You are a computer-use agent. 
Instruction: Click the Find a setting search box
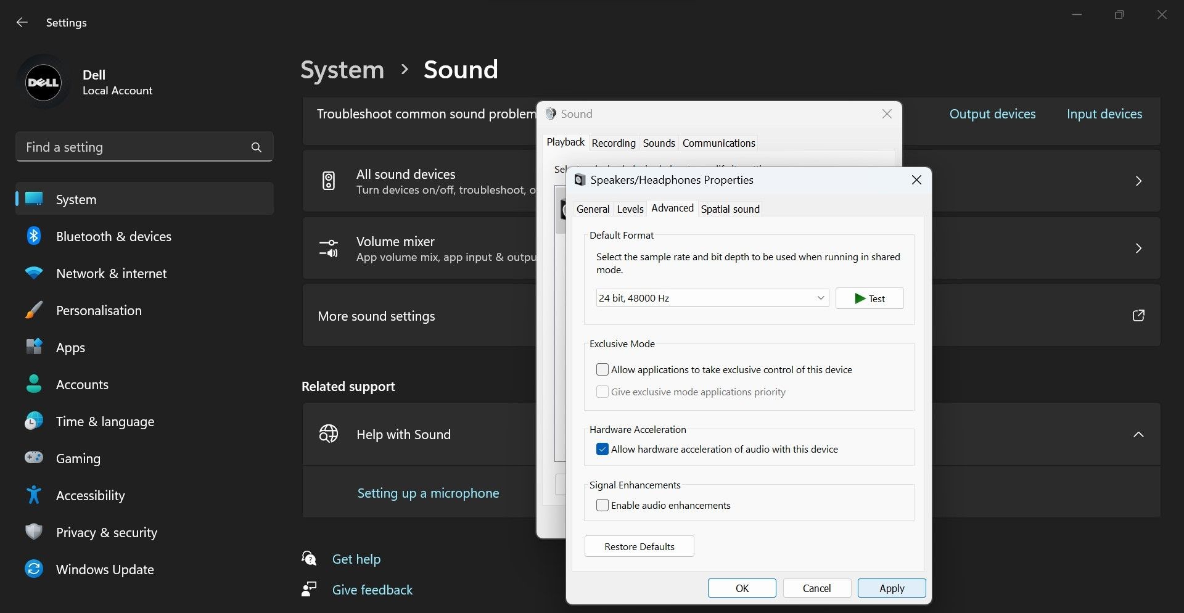click(144, 147)
